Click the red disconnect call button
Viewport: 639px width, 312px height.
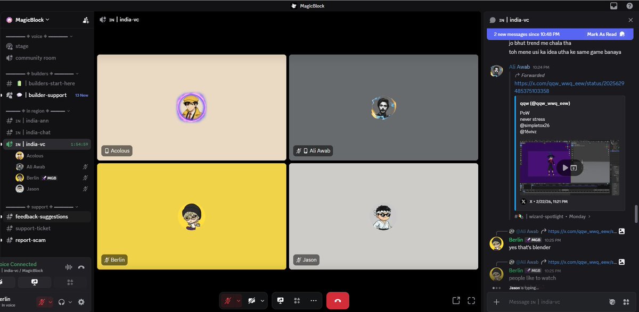[x=338, y=300]
